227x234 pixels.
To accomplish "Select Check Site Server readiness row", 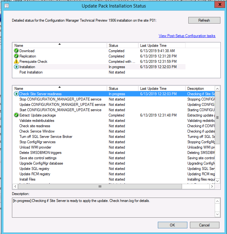I will tap(114, 94).
